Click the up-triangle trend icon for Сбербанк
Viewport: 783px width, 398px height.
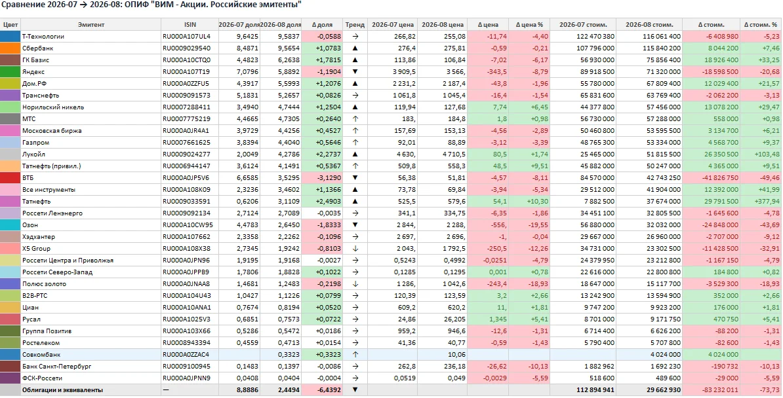click(355, 48)
